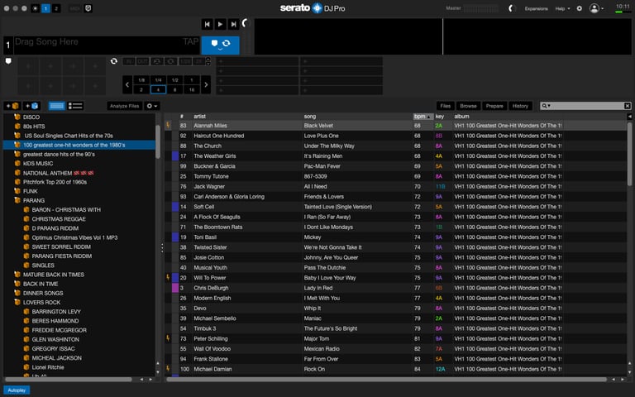Toggle the loop sync icon beside IN button

[x=114, y=61]
